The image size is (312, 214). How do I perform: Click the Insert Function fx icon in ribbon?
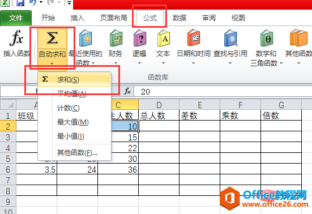(x=16, y=38)
